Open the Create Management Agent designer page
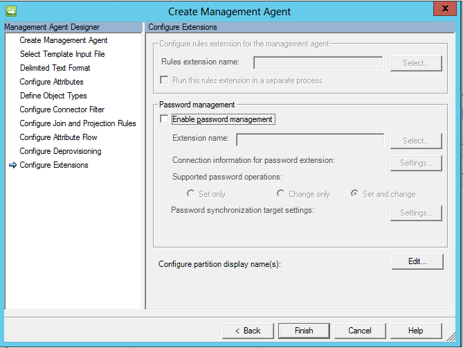This screenshot has width=463, height=348. [64, 40]
